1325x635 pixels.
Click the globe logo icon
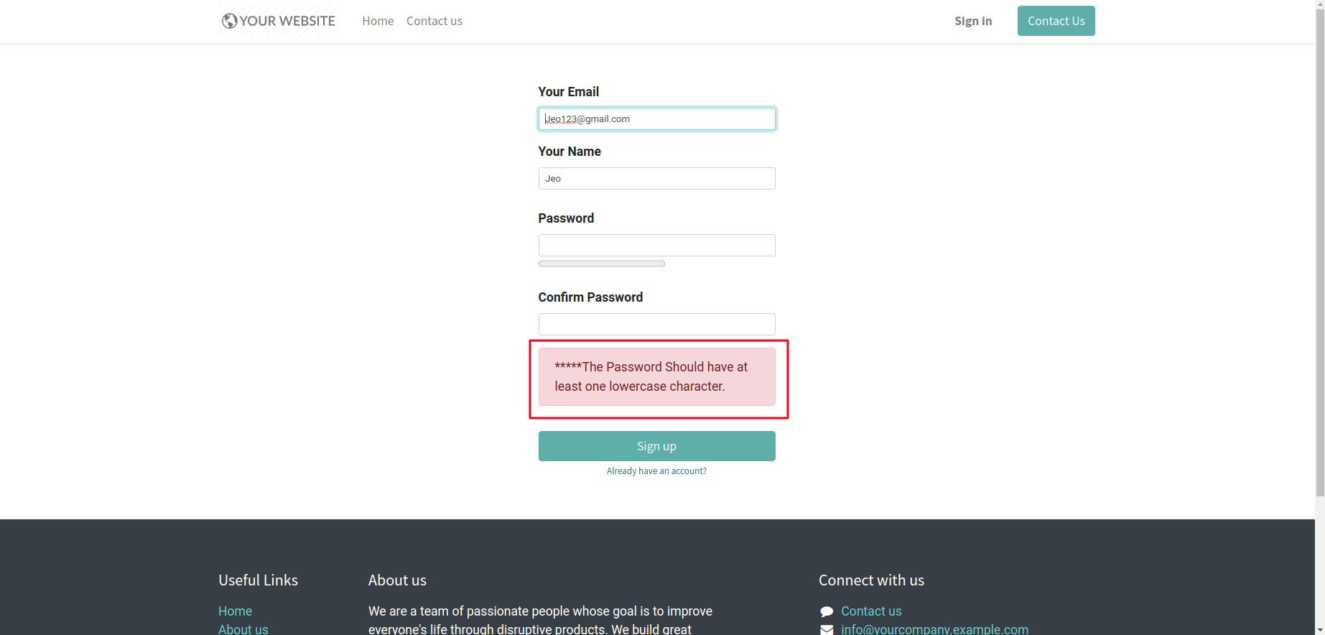click(229, 21)
